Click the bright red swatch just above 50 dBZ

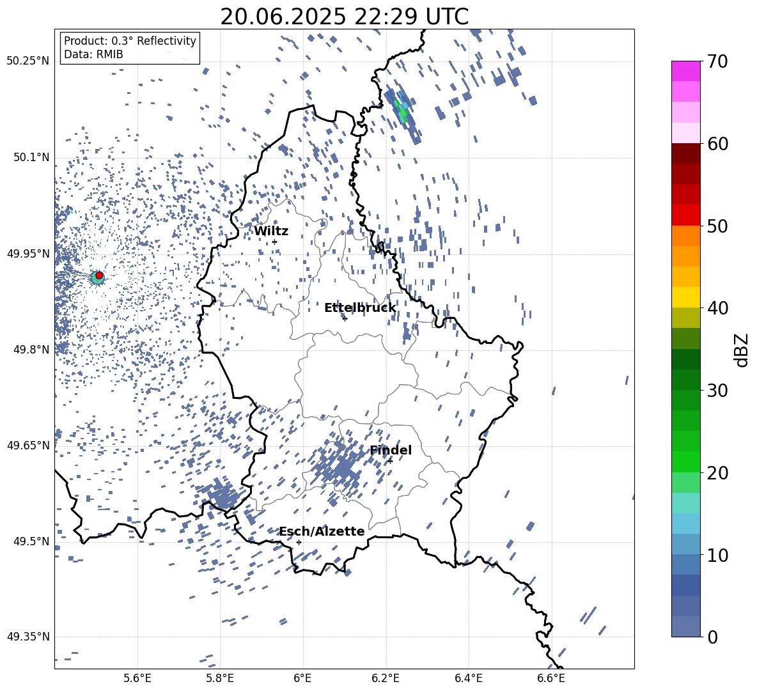pyautogui.click(x=685, y=215)
